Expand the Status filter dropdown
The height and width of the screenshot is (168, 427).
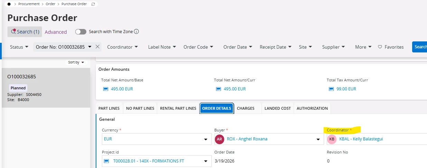pos(19,47)
